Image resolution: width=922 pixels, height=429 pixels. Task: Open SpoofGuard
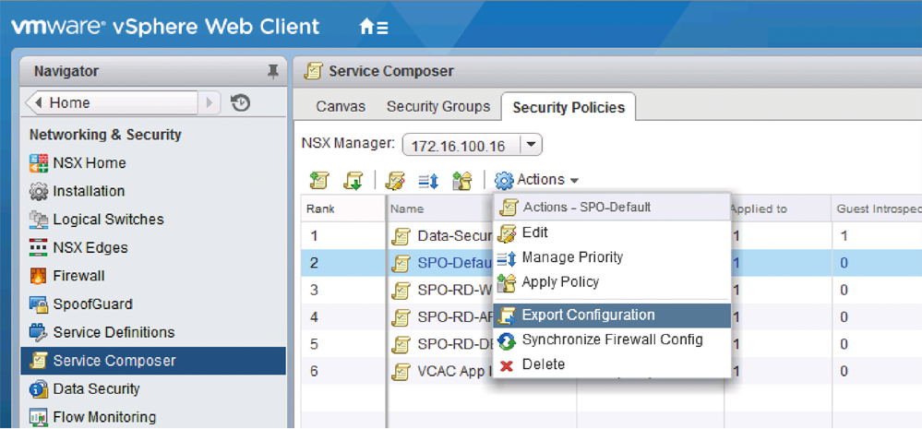(x=80, y=304)
